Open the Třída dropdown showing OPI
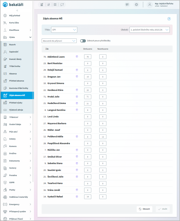The image size is (180, 221). point(64,29)
